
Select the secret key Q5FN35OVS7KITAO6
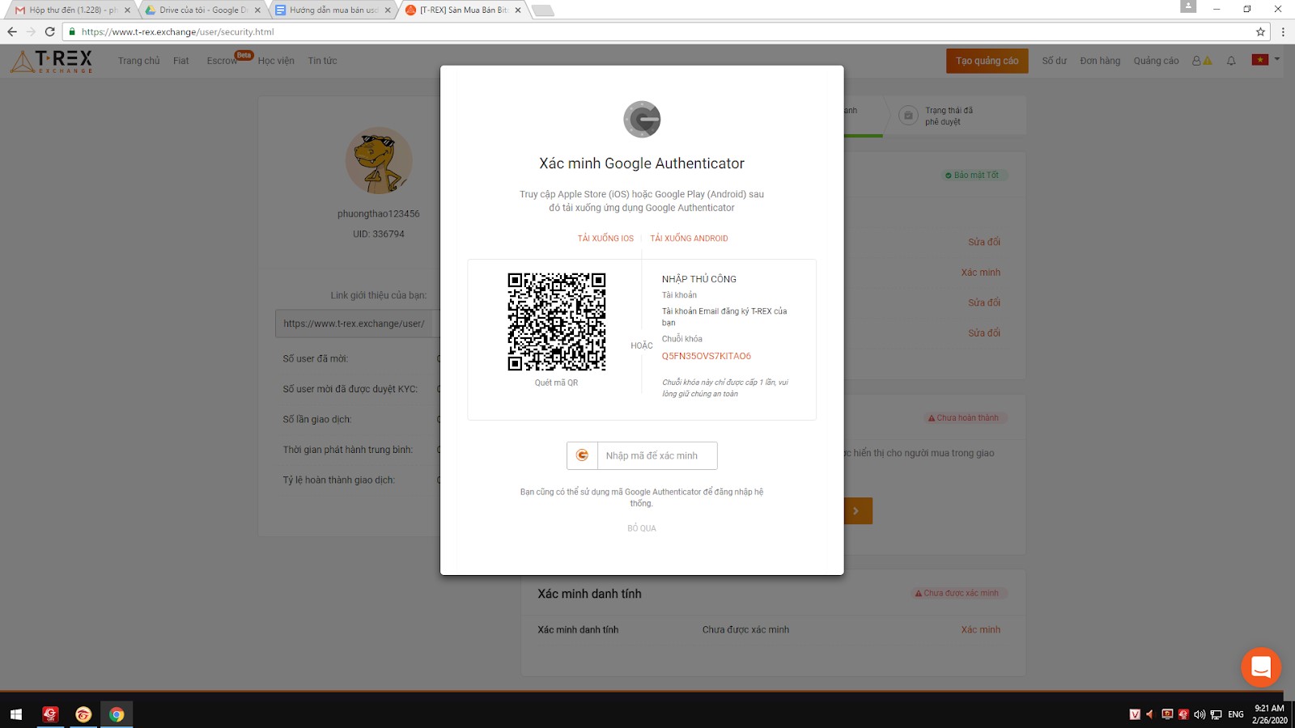click(x=707, y=356)
